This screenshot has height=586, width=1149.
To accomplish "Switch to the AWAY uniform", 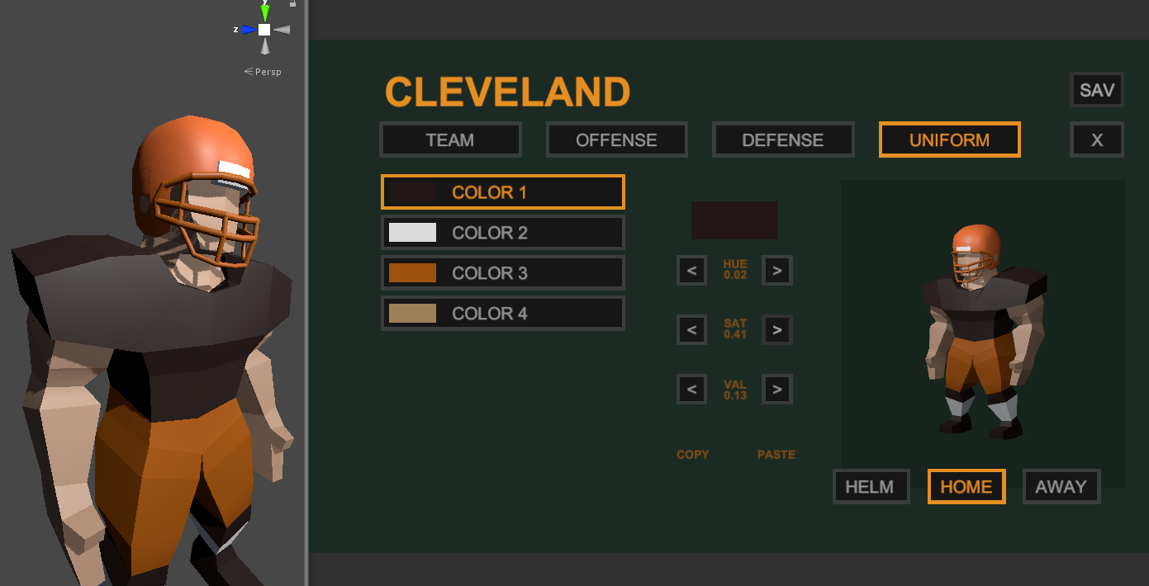I will (1061, 487).
